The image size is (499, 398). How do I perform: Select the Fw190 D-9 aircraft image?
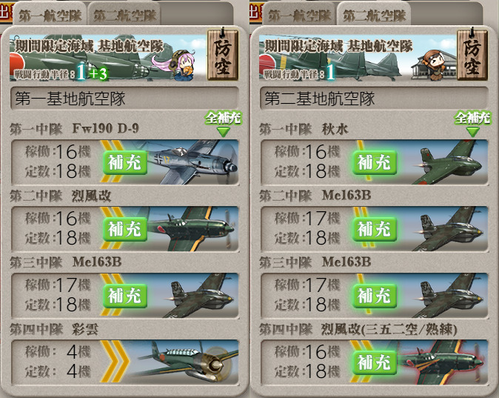coord(191,162)
